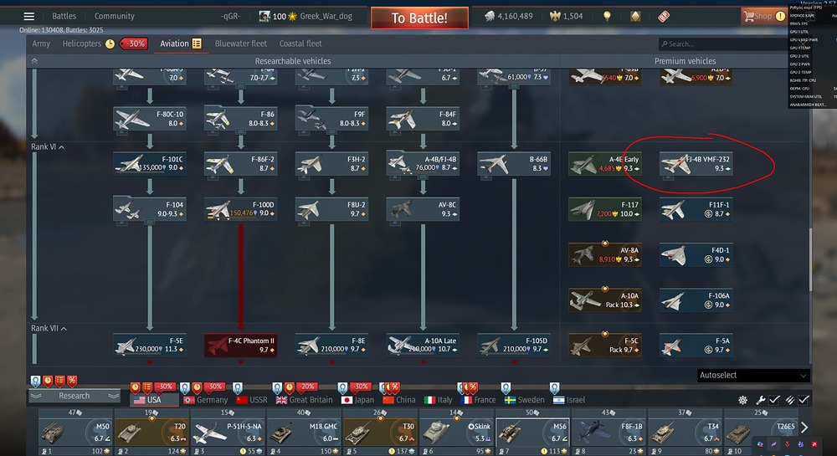
Task: Expand the F-86 8.0-8.3 vehicle group
Action: [241, 119]
